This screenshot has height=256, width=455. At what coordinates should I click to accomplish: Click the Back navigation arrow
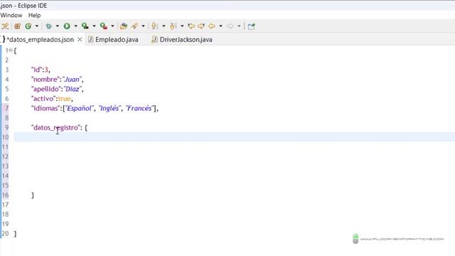click(212, 26)
